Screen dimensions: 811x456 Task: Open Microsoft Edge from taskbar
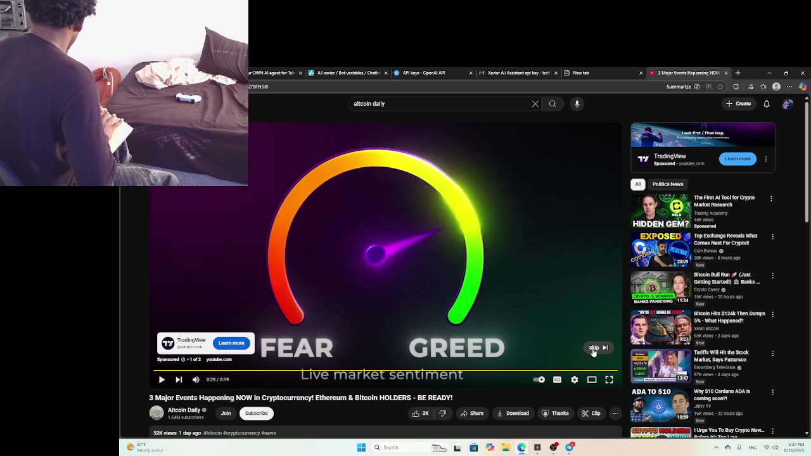[521, 447]
